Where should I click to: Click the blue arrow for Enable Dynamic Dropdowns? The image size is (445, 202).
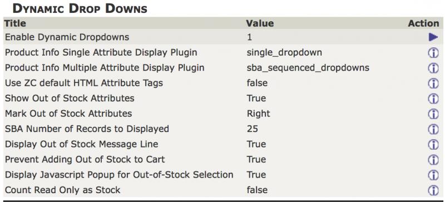coord(433,37)
